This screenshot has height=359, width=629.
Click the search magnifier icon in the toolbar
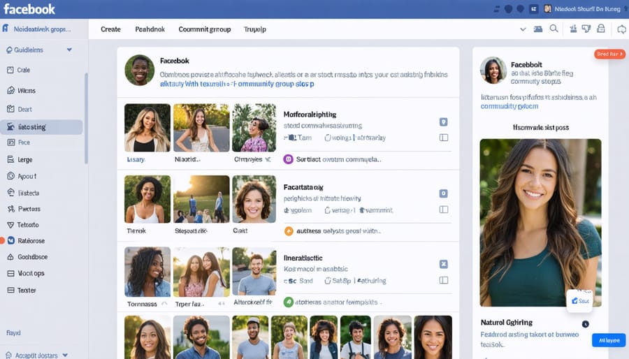pos(554,29)
